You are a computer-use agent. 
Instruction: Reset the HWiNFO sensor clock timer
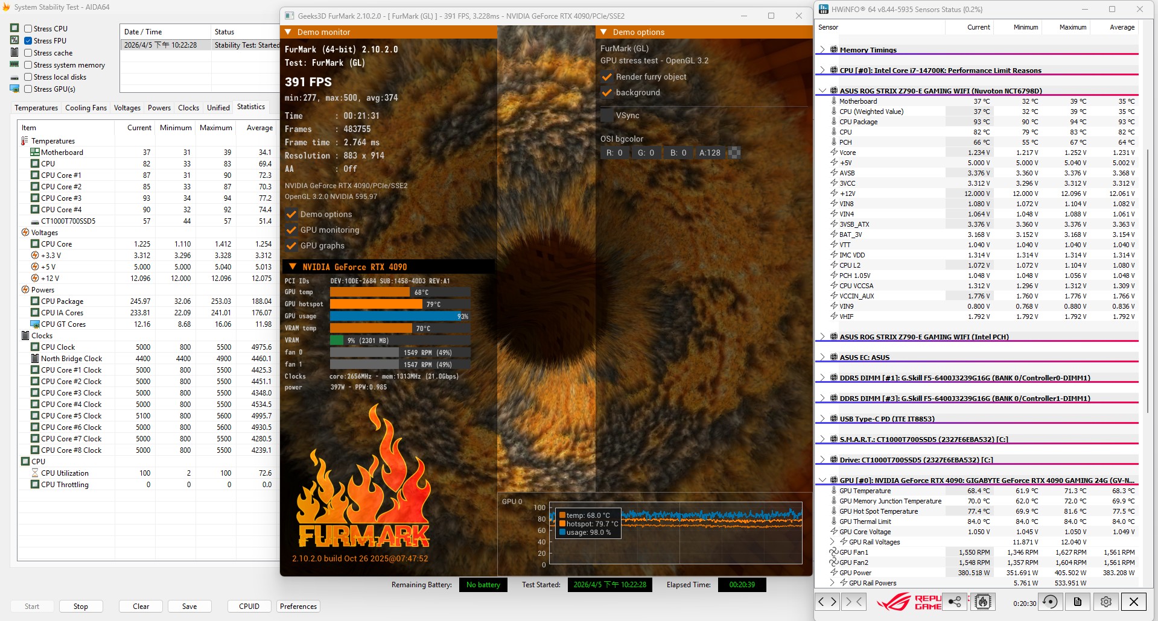coord(1050,601)
